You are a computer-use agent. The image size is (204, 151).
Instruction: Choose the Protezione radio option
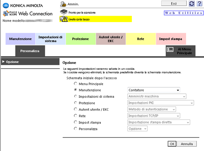point(75,103)
